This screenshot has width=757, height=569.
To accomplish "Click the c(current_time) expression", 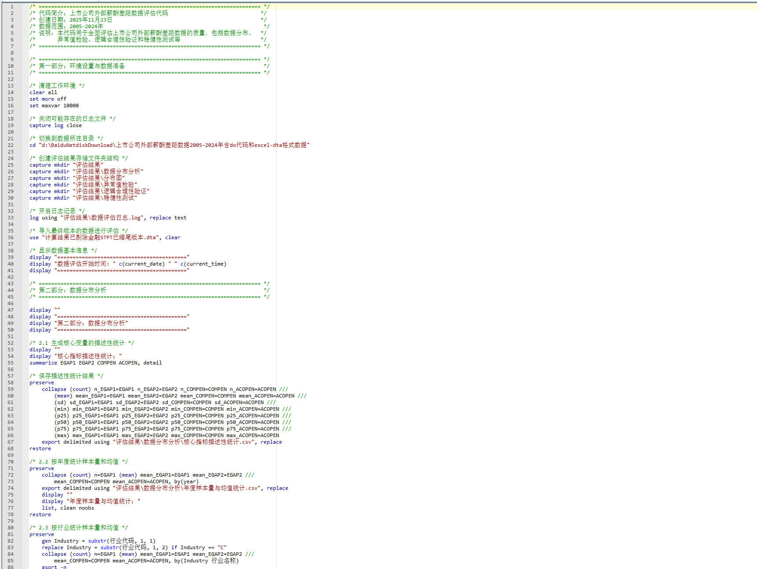I will 203,264.
